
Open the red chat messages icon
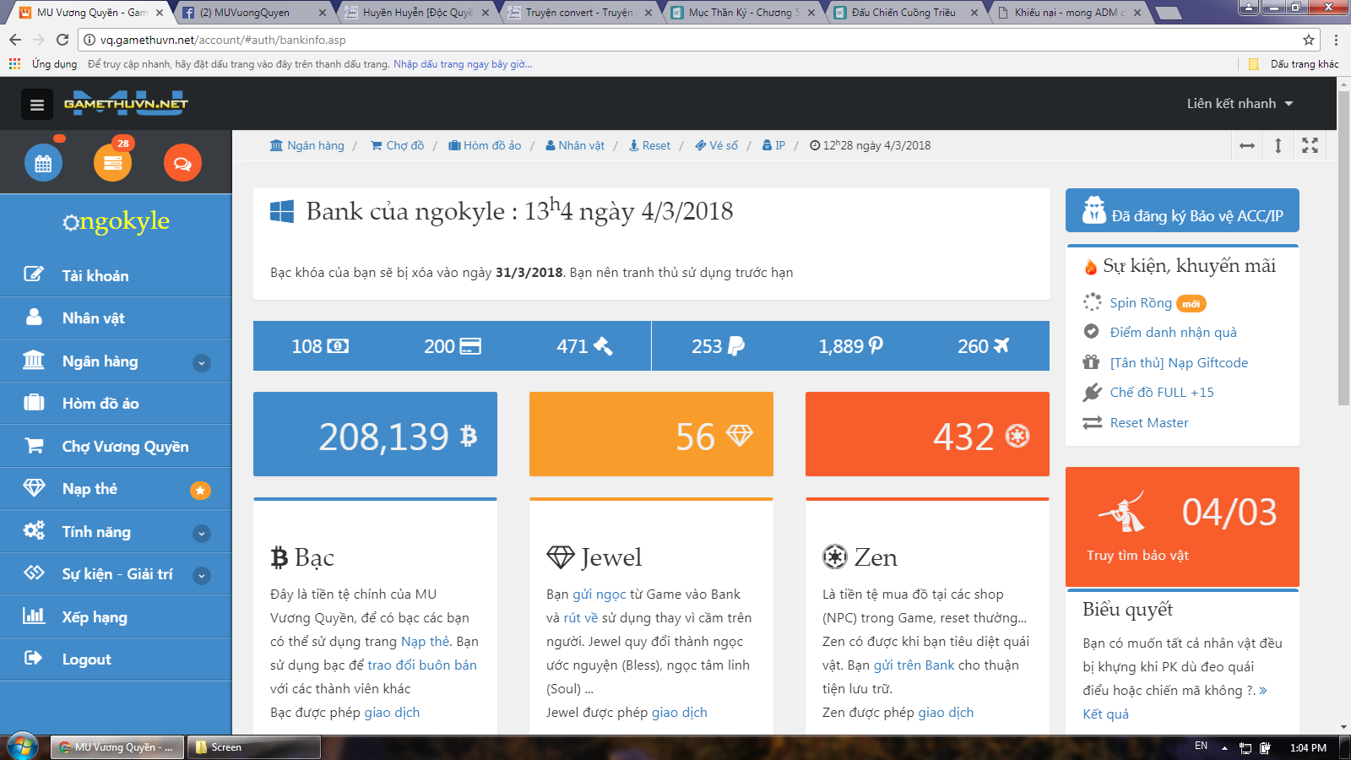click(182, 163)
